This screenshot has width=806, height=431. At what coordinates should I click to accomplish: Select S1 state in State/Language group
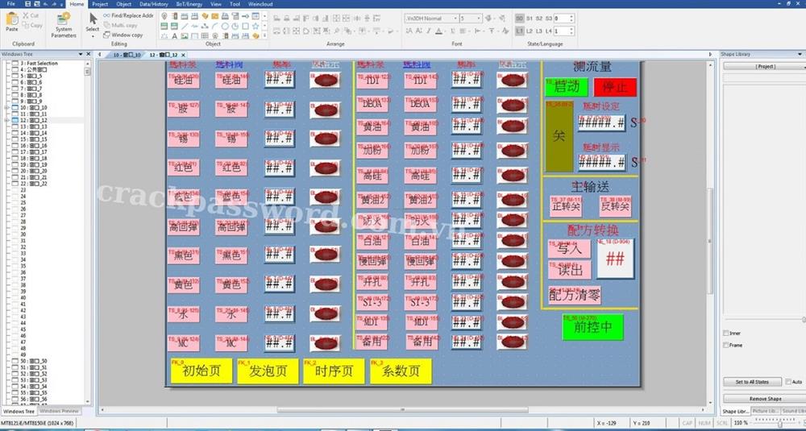(x=530, y=18)
